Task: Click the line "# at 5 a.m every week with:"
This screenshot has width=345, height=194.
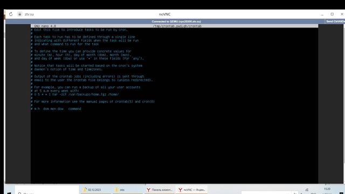Action: click(55, 91)
